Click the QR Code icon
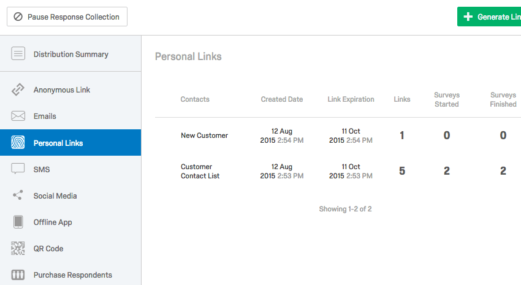 click(18, 248)
